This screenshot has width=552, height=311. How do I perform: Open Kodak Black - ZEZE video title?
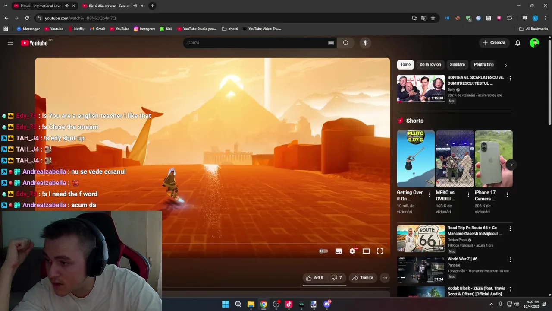point(476,291)
